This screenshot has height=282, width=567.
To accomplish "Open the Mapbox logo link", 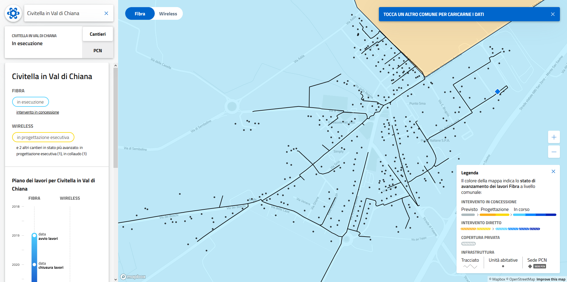I will (133, 277).
